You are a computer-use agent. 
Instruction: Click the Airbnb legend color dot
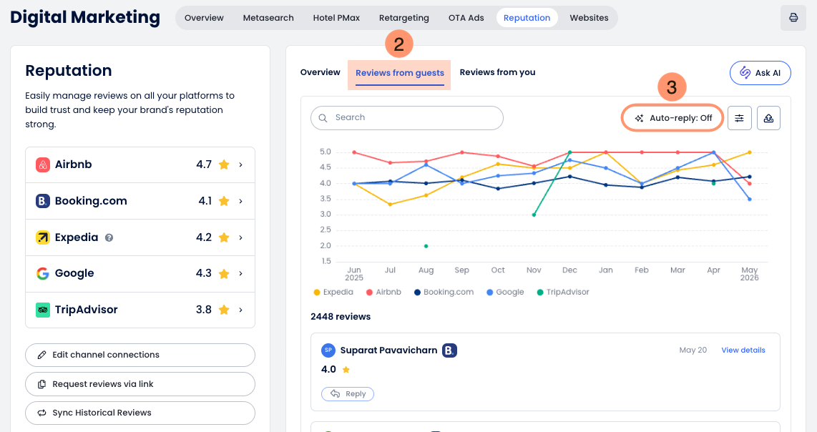pos(369,293)
